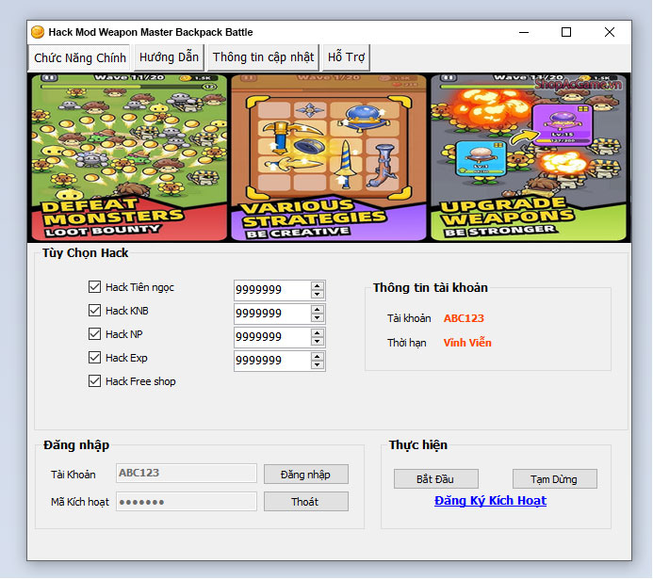This screenshot has height=580, width=653.
Task: Click the Various Strategies banner image
Action: [329, 157]
